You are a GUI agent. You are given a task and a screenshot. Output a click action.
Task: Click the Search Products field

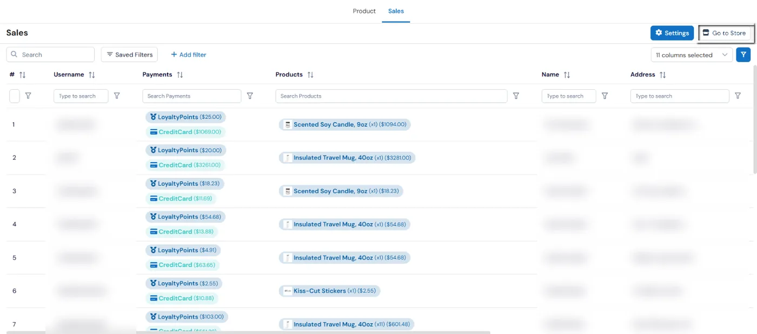pyautogui.click(x=391, y=96)
